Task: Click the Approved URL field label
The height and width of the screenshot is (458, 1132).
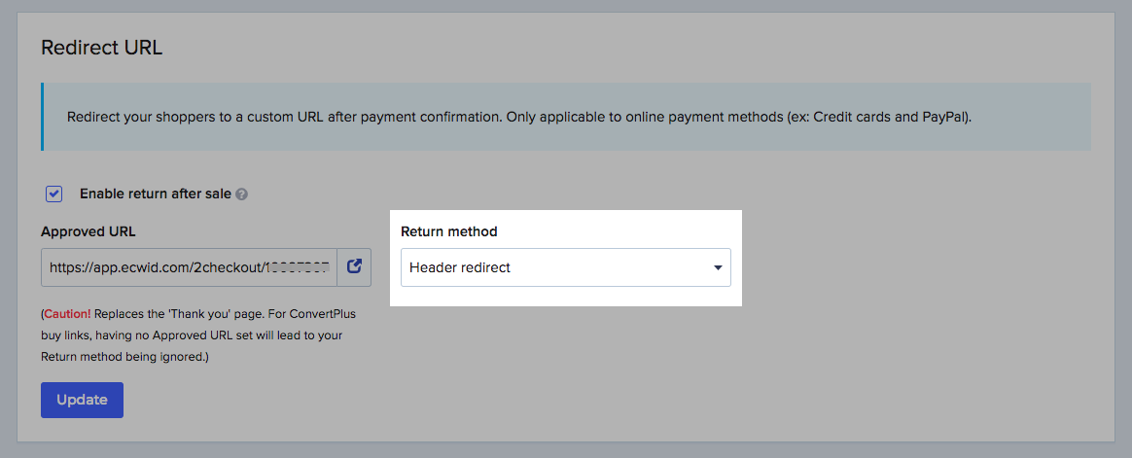Action: click(88, 231)
